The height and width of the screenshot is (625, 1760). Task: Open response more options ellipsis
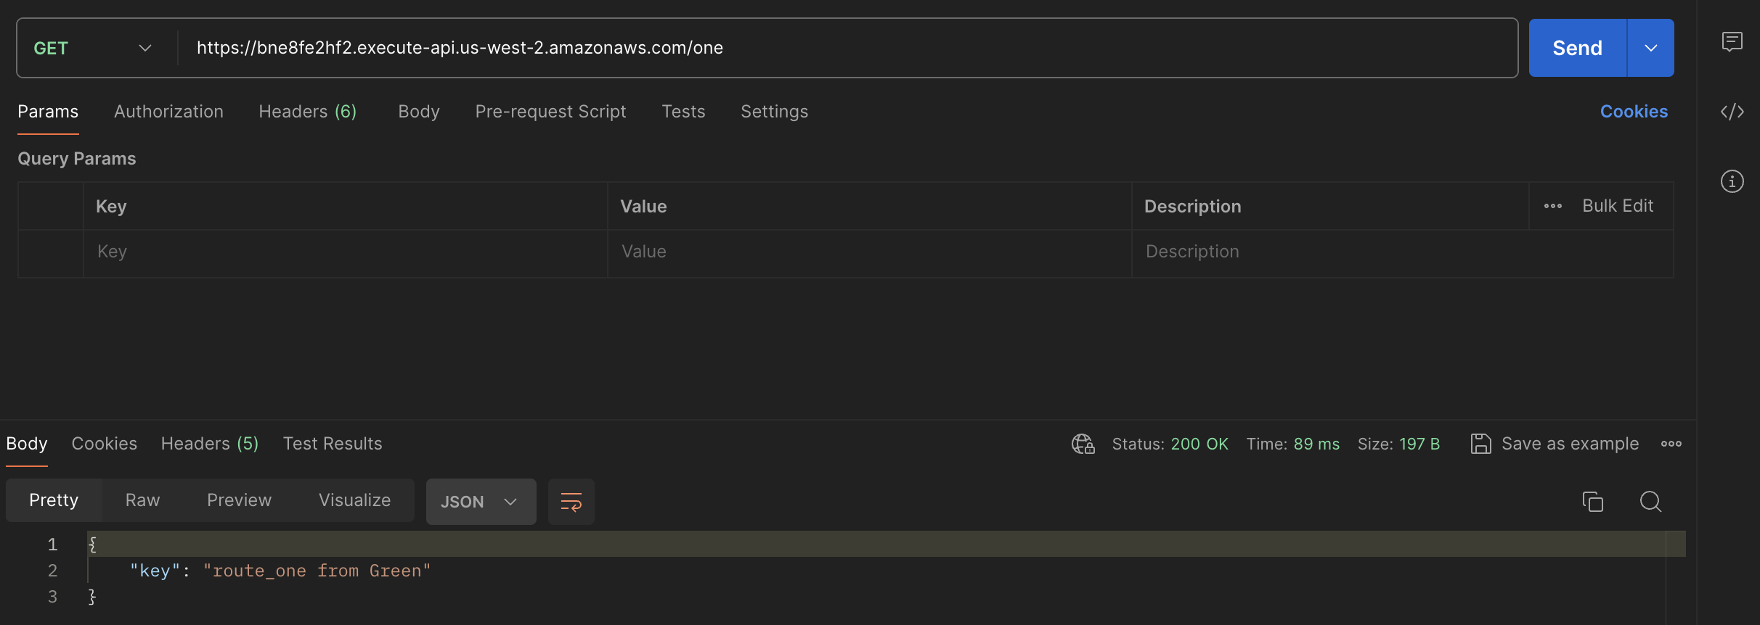tap(1671, 444)
